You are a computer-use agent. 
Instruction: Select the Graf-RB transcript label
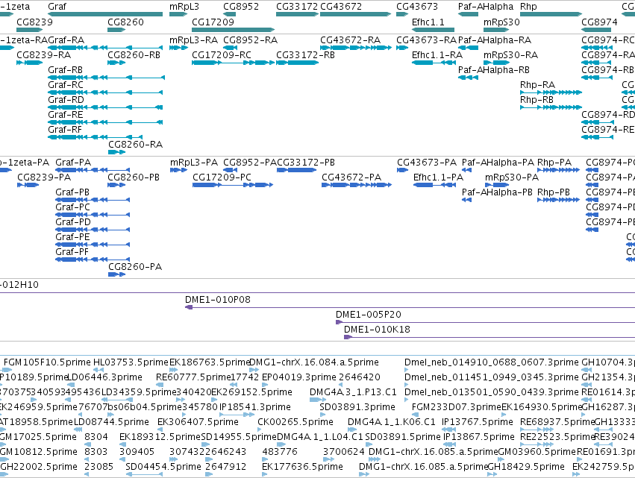(65, 70)
